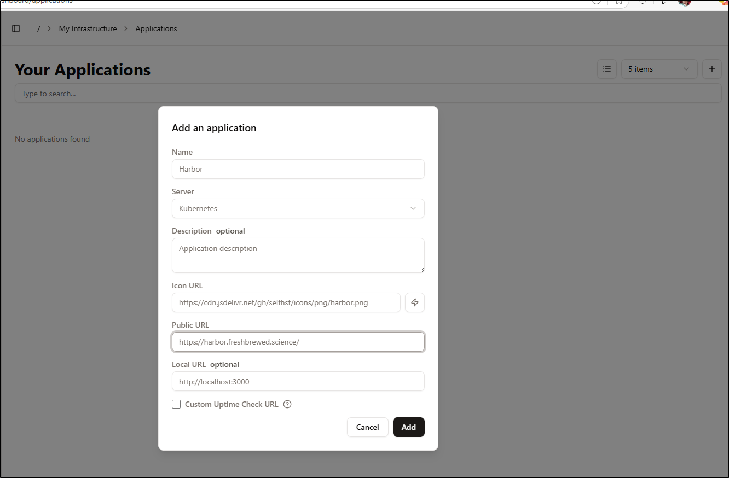Grab the Description textarea resize handle
The image size is (729, 478).
pos(421,270)
